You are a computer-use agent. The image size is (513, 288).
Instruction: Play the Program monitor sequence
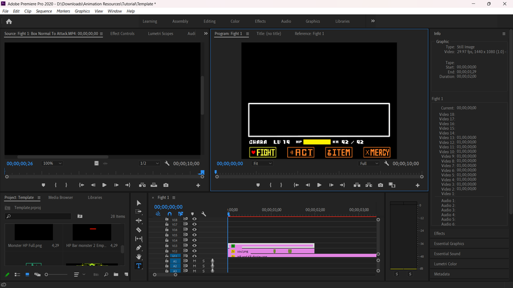click(319, 185)
